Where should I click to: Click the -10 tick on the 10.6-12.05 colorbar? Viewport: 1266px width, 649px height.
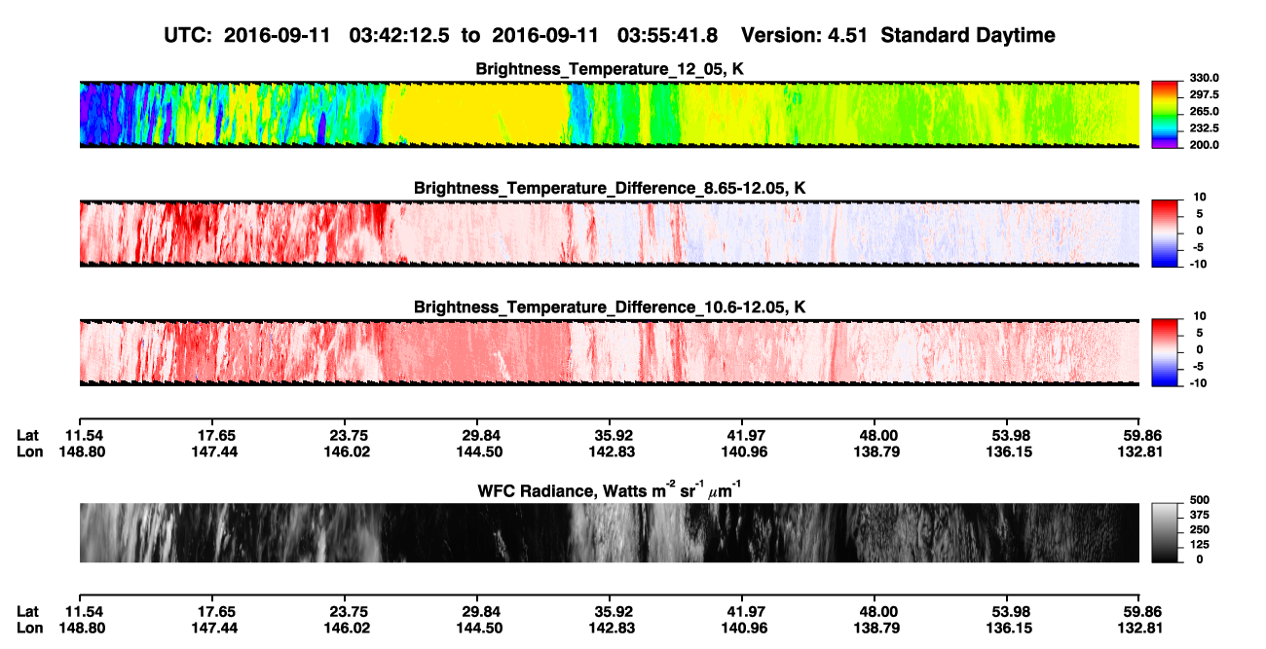coord(1198,382)
